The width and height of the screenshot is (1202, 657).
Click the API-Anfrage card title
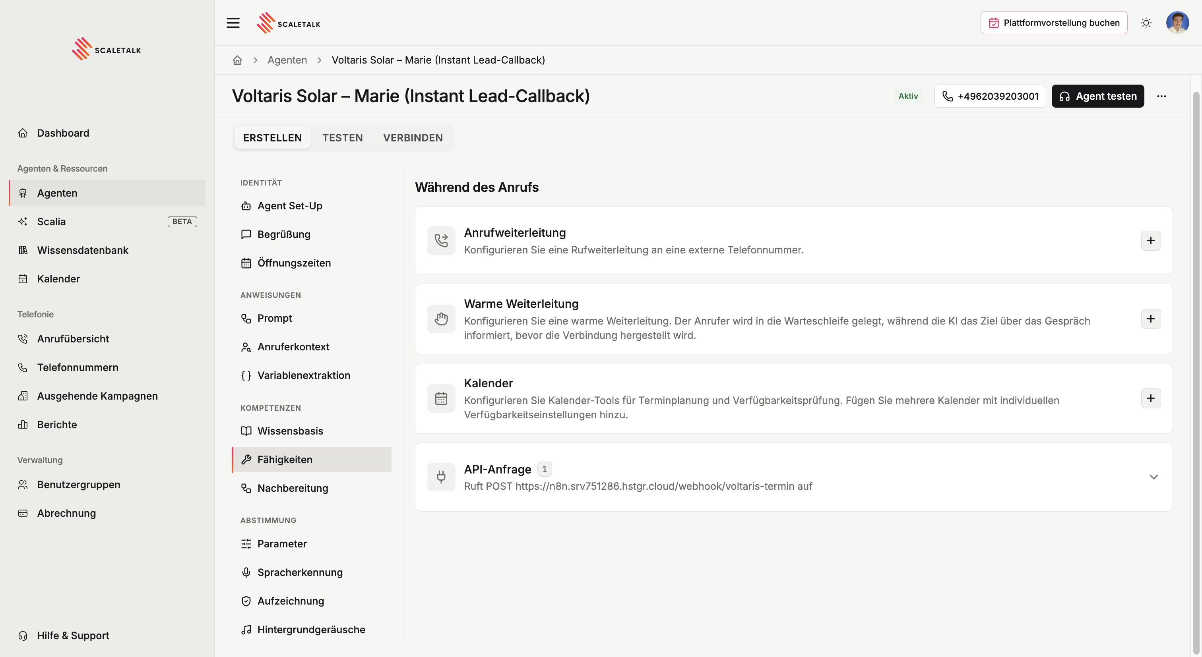pos(497,469)
